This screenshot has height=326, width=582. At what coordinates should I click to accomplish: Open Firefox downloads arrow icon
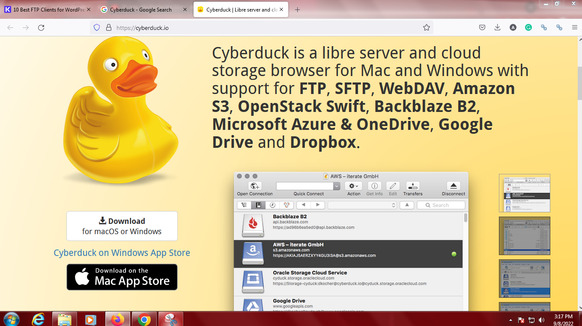(497, 27)
